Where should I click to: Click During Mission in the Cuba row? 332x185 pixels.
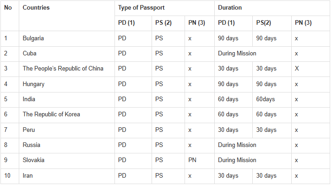[237, 54]
